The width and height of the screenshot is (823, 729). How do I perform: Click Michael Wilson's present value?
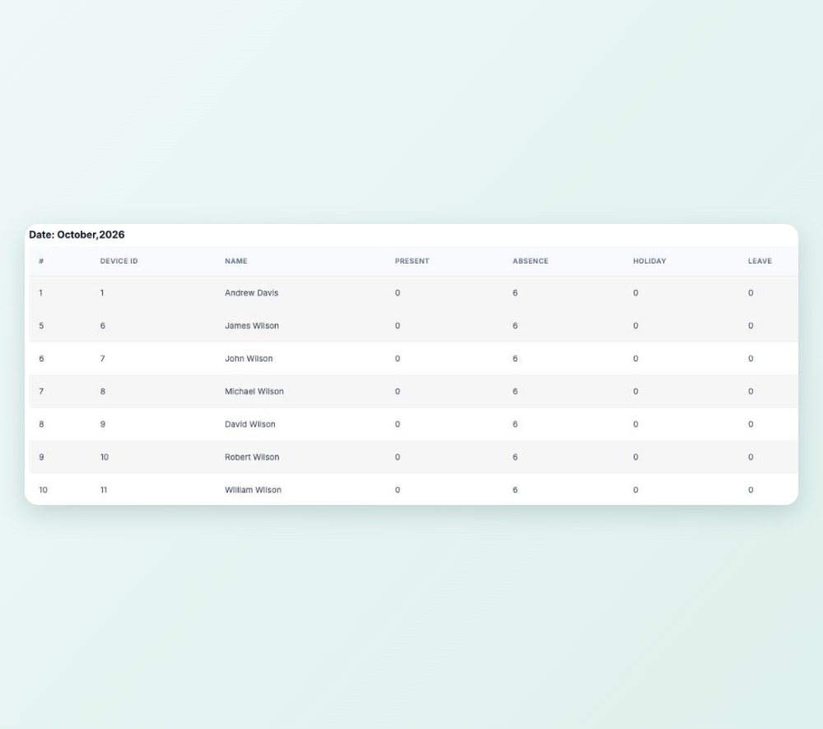(x=398, y=391)
